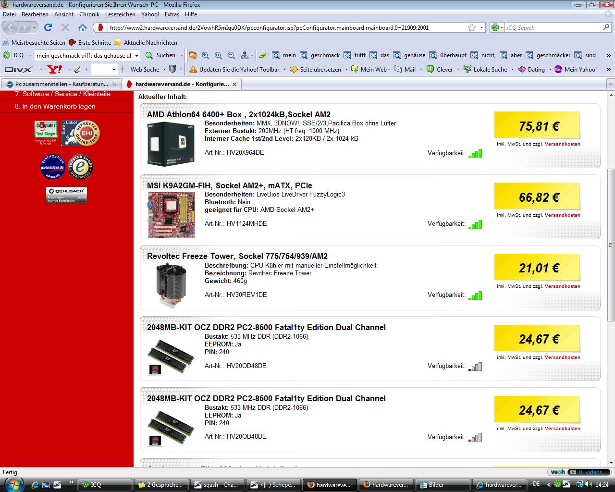The height and width of the screenshot is (492, 615).
Task: Click Meistbesuchte Seiten bookmark button
Action: (34, 43)
